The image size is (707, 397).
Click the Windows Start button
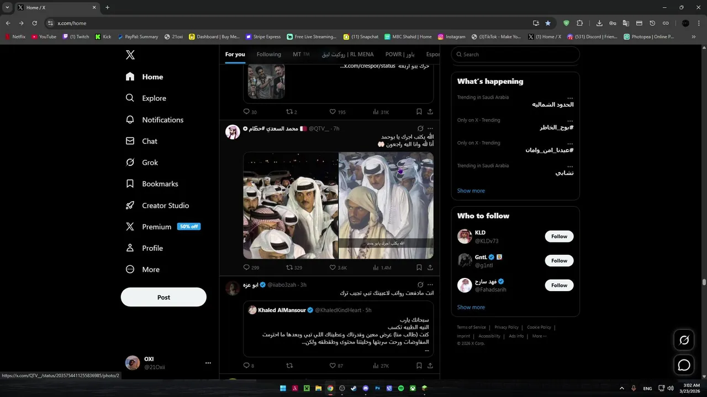coord(283,388)
